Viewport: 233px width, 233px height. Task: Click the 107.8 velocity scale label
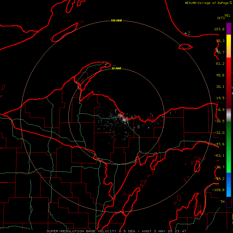[219, 29]
